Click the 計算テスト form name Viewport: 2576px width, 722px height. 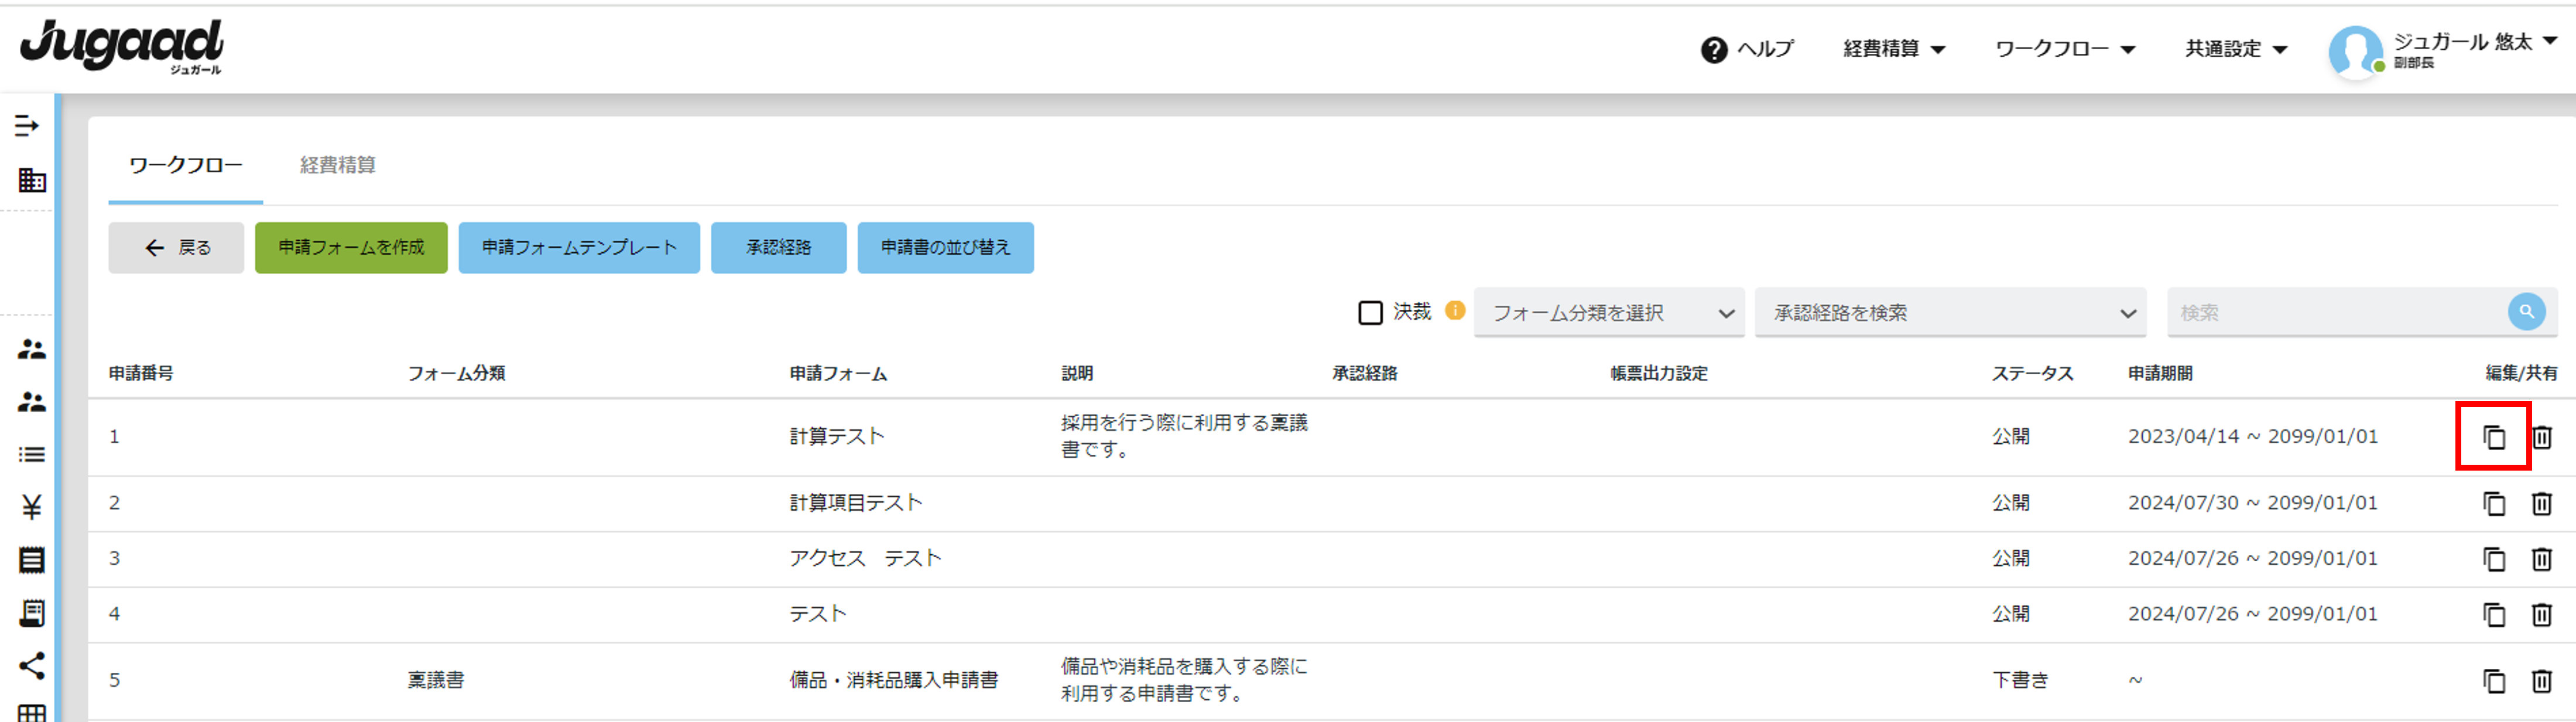[837, 436]
